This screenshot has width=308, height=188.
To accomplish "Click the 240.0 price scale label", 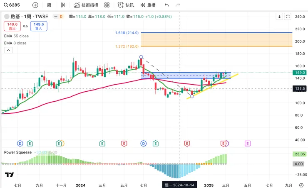I will [300, 17].
